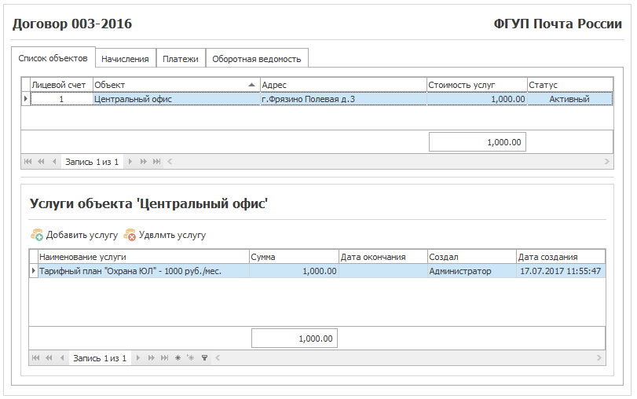Click the add-service coins icon
The height and width of the screenshot is (399, 637).
tap(37, 235)
